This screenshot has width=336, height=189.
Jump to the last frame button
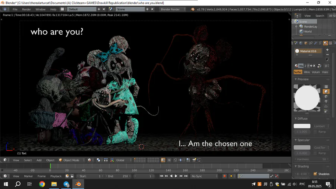click(186, 176)
